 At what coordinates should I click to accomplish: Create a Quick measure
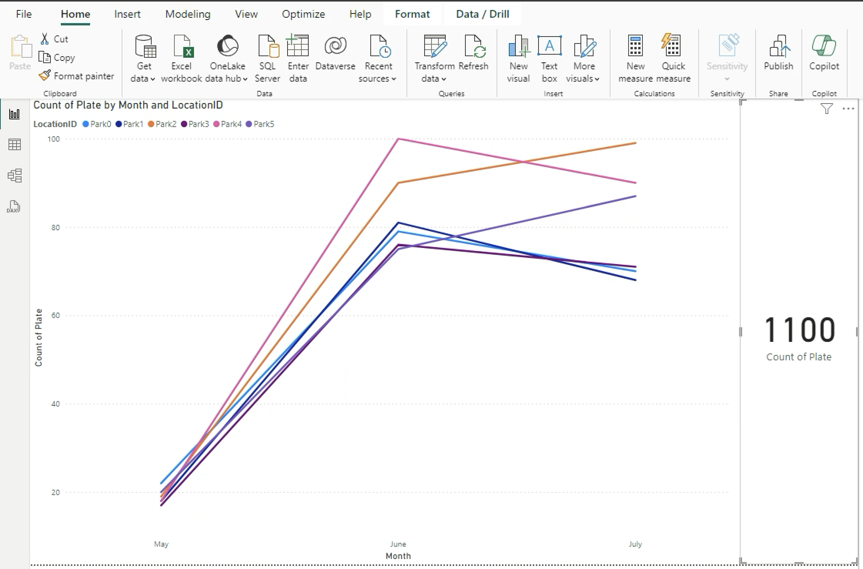coord(673,58)
